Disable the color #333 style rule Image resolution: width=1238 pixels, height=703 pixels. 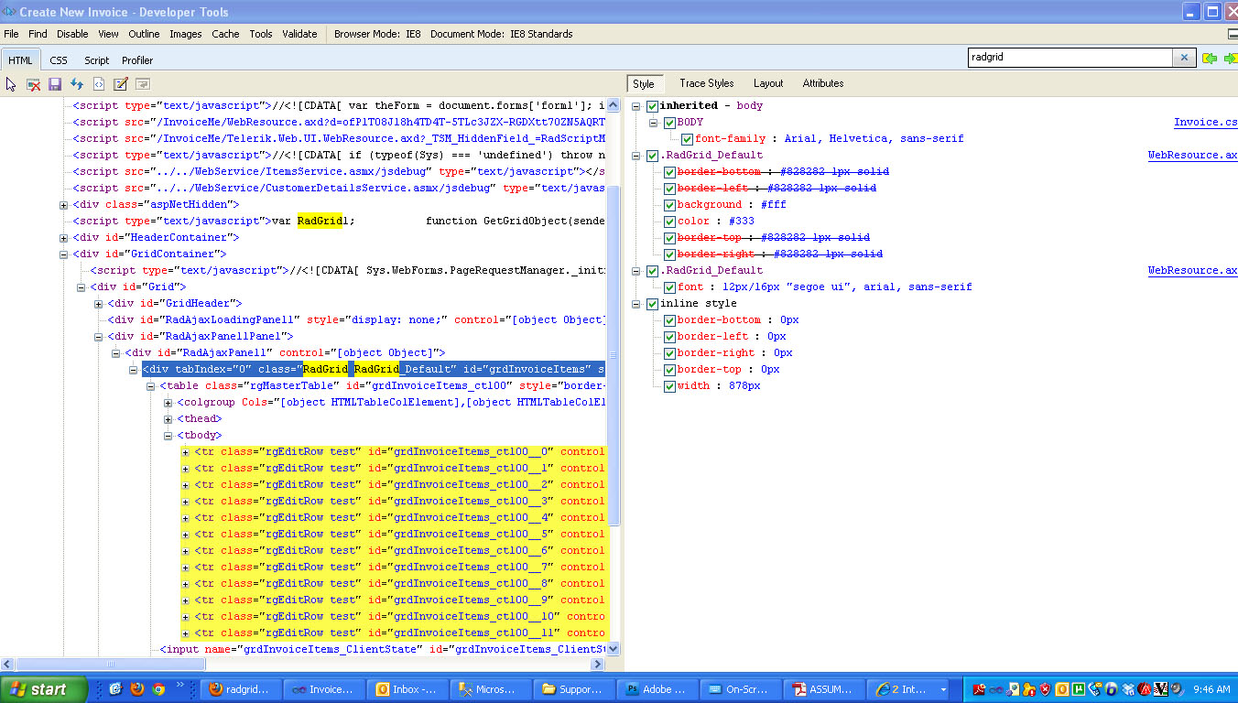coord(669,222)
